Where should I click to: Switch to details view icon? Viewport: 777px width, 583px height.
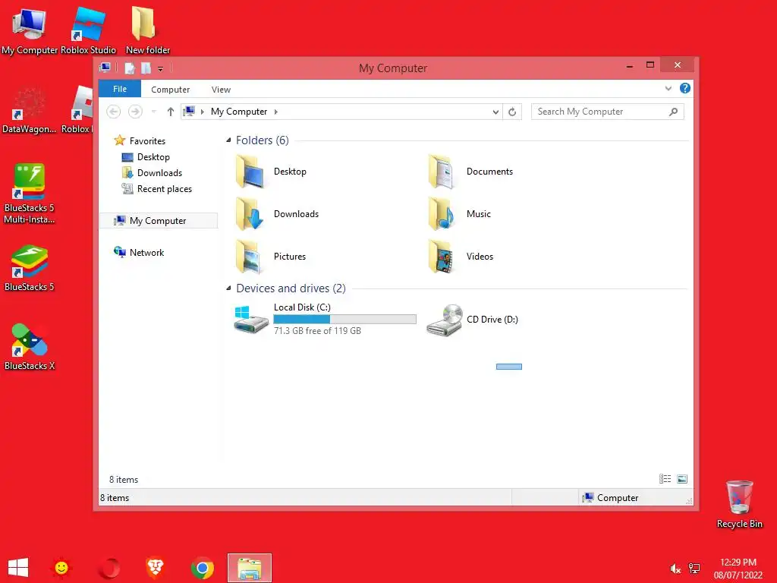point(665,479)
